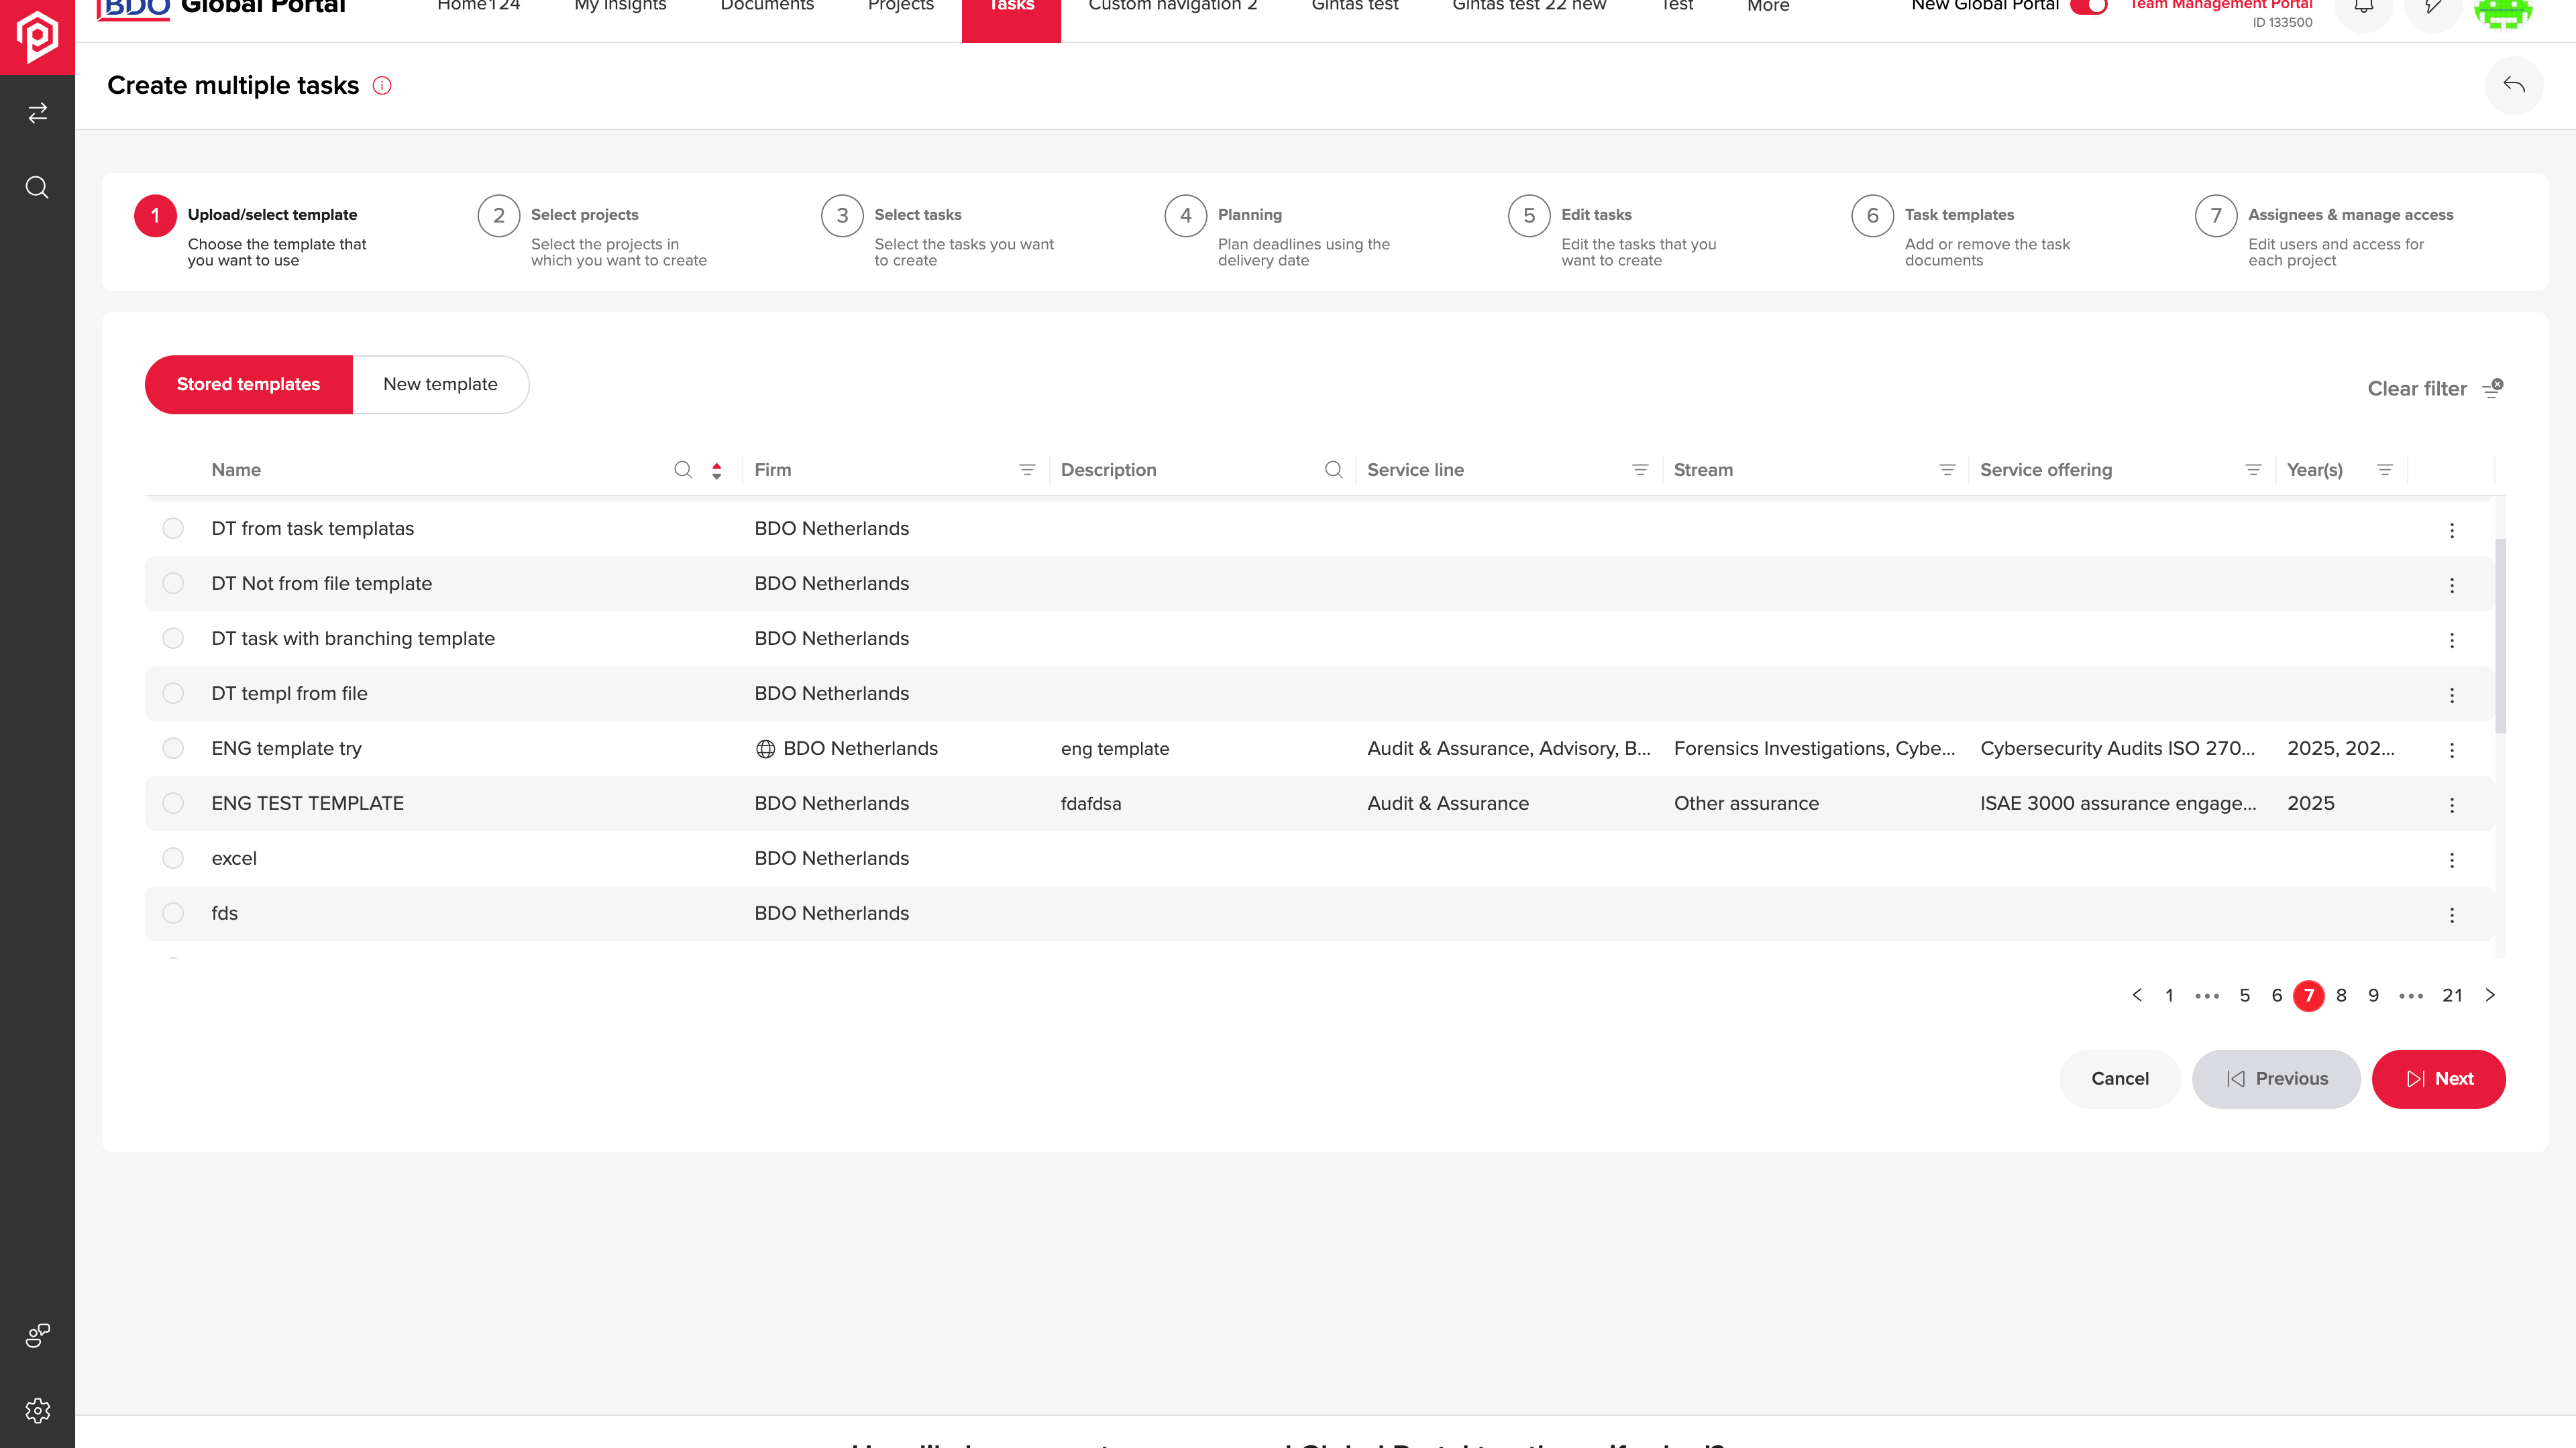The image size is (2576, 1448).
Task: Click the clear filter icon
Action: (x=2493, y=389)
